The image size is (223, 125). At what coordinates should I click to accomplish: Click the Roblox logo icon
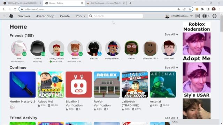(11, 16)
